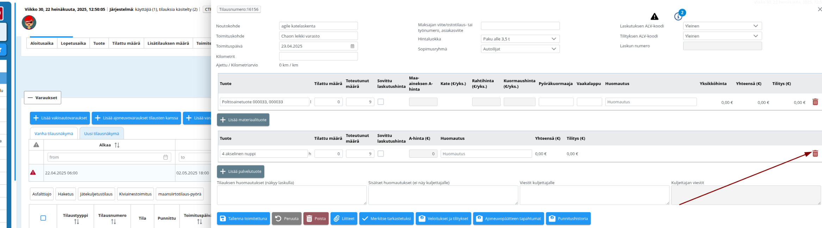Switch to Vanha tilausnäkymä tab
This screenshot has width=822, height=228.
point(54,133)
